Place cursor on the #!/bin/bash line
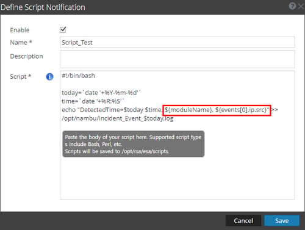This screenshot has width=305, height=230. point(78,76)
